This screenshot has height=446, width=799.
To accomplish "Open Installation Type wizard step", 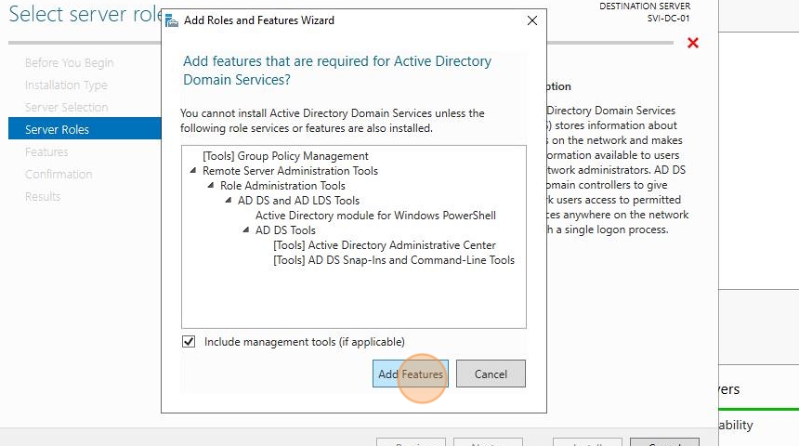I will [66, 85].
